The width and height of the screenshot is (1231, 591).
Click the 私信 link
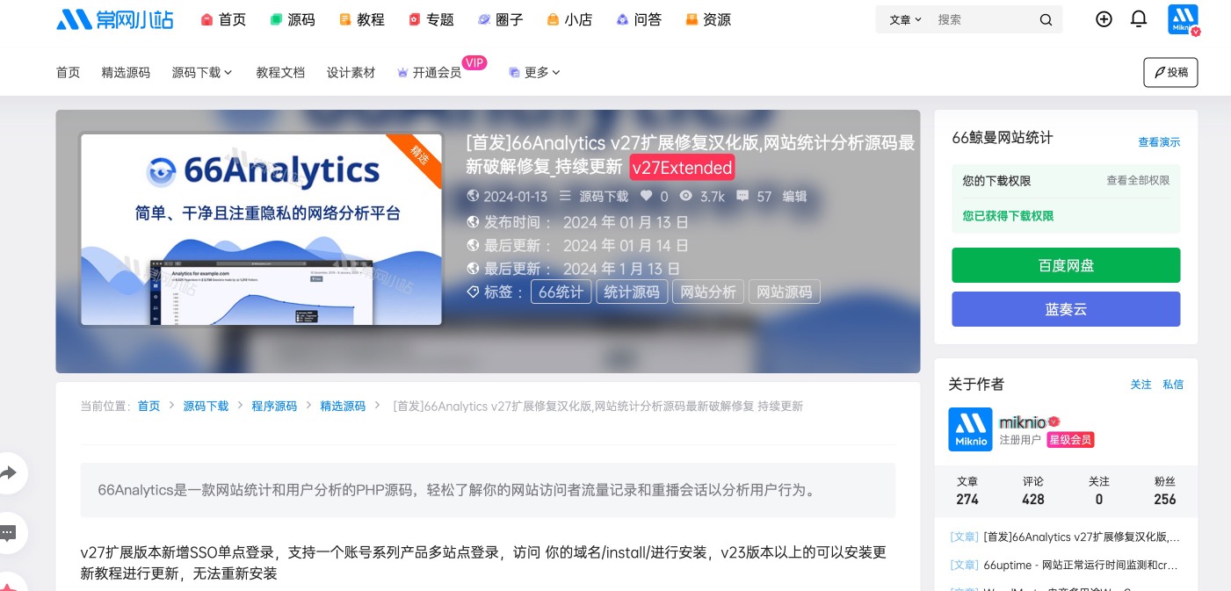(x=1173, y=385)
